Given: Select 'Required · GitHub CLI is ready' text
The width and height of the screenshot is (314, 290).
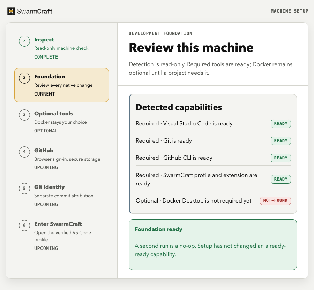Looking at the screenshot, I should tap(174, 158).
